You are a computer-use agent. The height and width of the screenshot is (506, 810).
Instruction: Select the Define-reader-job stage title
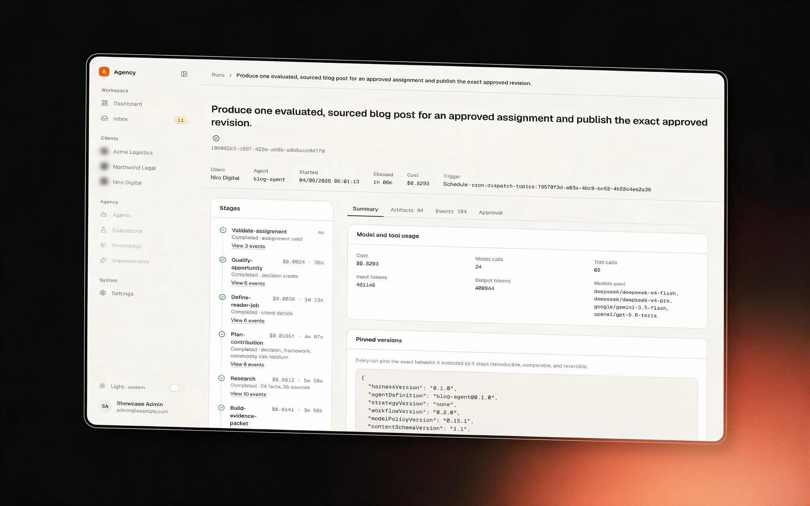pos(245,301)
